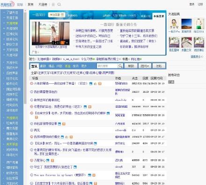Open the 更多 tab
Viewport: 206px width, 185px height.
pyautogui.click(x=84, y=66)
